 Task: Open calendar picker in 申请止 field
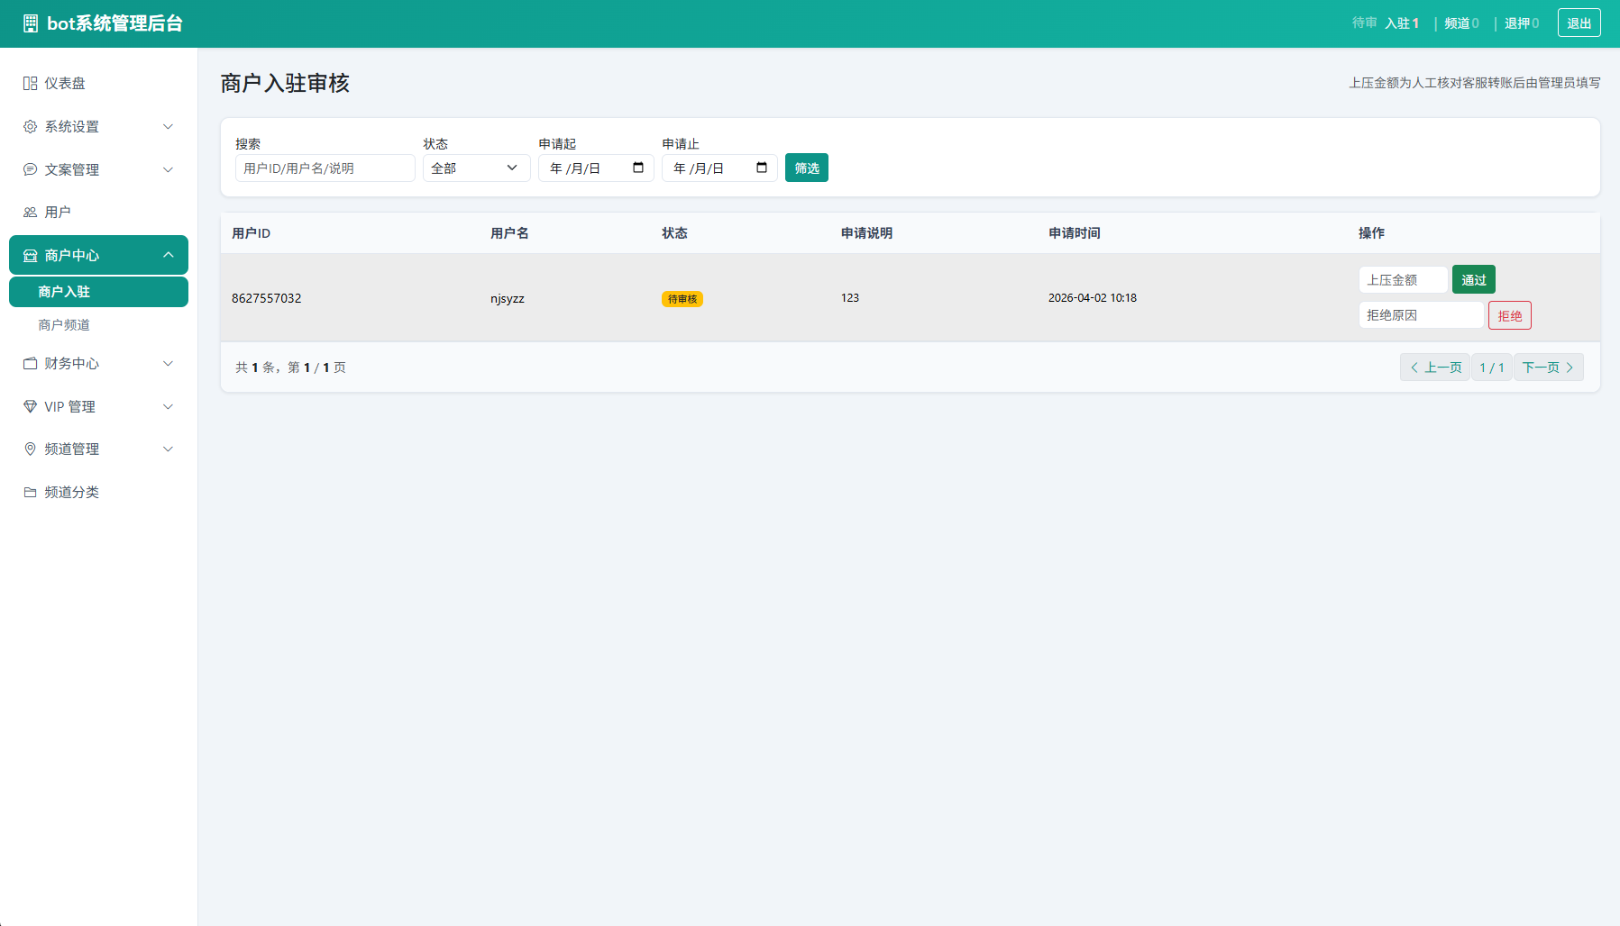[762, 168]
